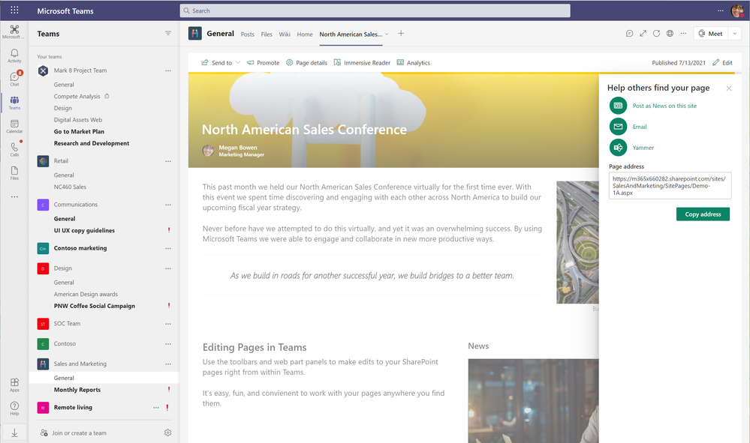
Task: Open Settings and more in the title bar
Action: 720,10
